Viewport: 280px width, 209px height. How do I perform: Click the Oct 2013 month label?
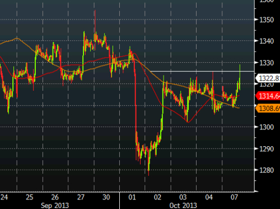pos(183,206)
